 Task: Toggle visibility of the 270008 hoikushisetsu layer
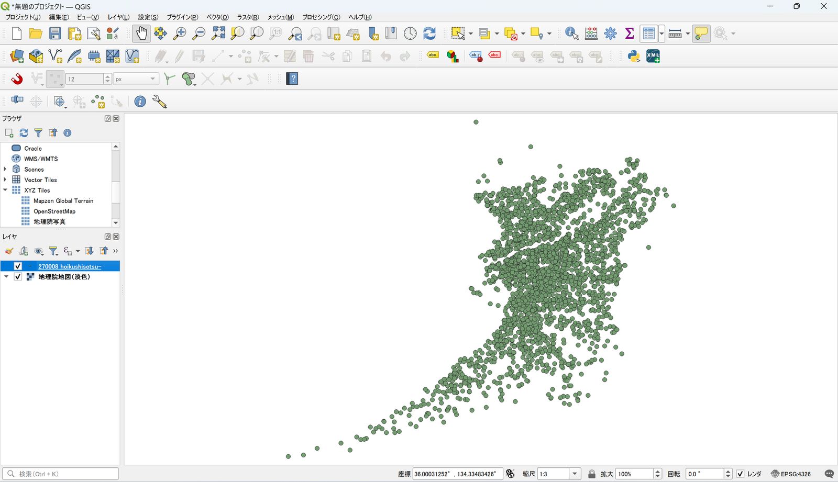[18, 266]
